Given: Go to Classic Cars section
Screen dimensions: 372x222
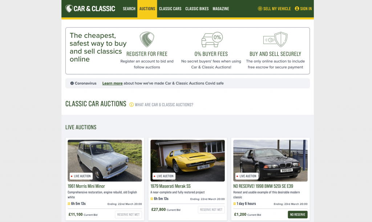Looking at the screenshot, I should [170, 9].
